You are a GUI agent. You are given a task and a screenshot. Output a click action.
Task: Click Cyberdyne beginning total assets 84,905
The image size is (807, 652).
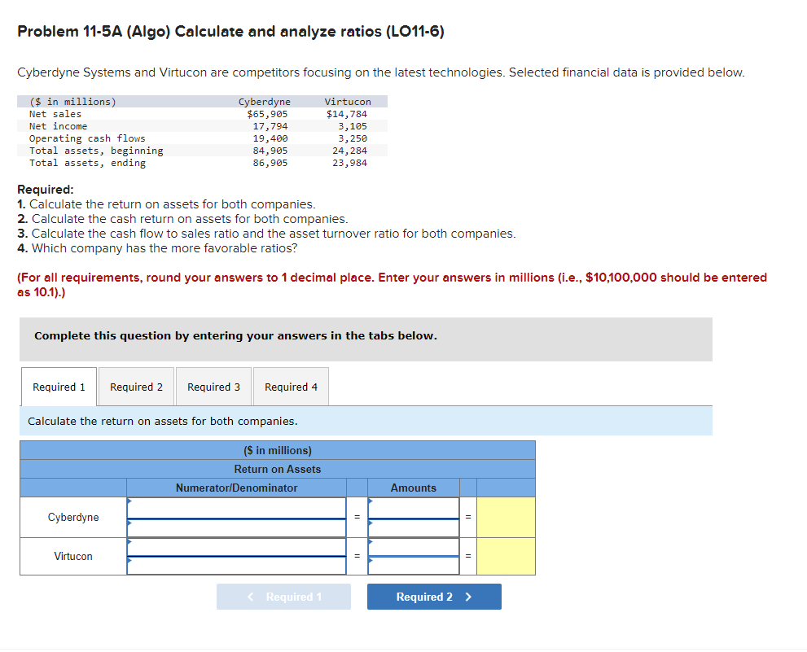pyautogui.click(x=270, y=151)
